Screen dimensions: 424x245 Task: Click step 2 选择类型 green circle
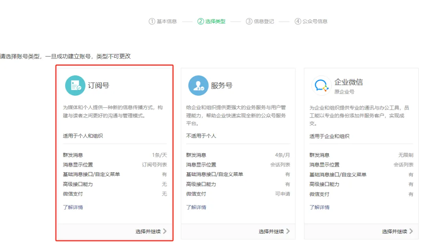201,21
